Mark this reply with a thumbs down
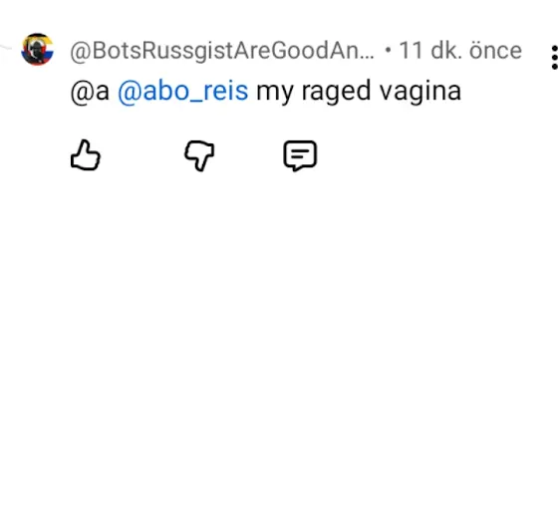This screenshot has height=527, width=558. click(199, 155)
